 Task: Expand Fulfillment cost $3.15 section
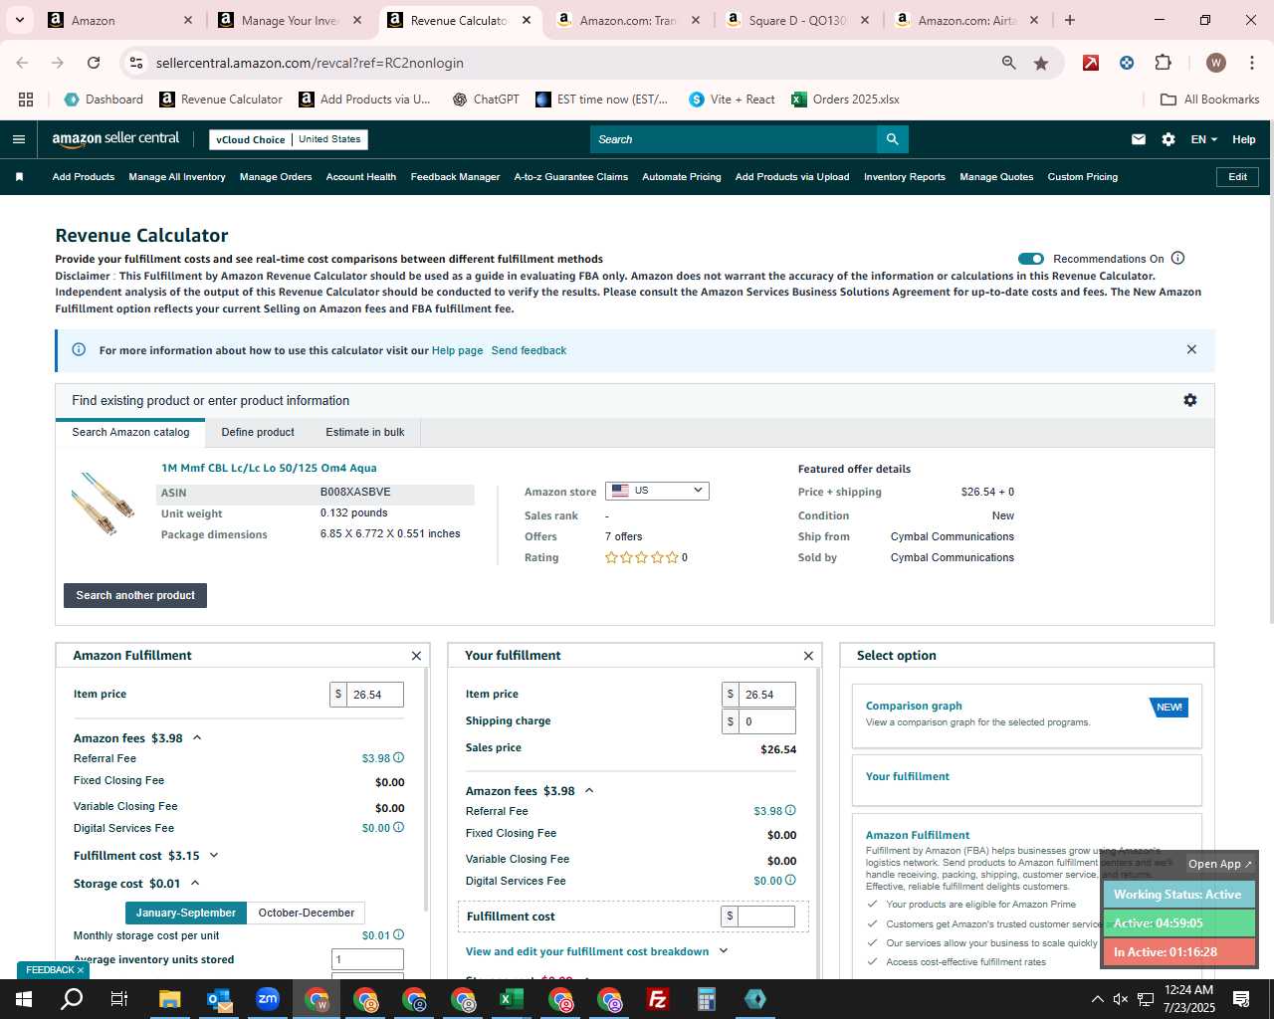point(214,856)
